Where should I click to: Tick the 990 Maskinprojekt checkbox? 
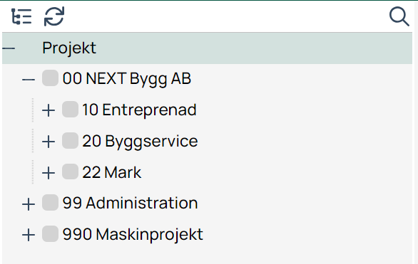coord(50,233)
